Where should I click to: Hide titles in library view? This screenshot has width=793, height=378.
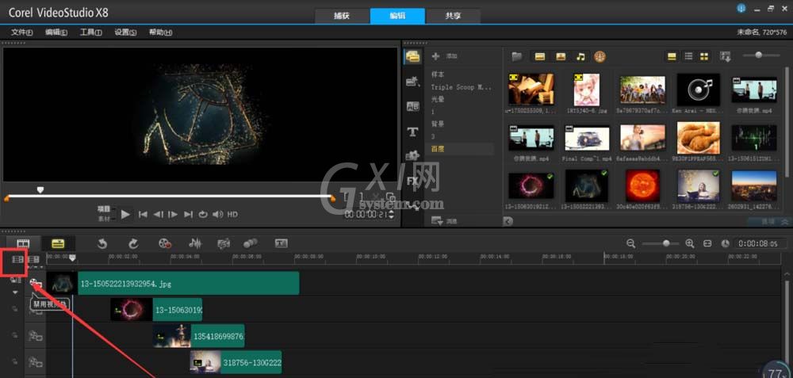click(x=672, y=56)
